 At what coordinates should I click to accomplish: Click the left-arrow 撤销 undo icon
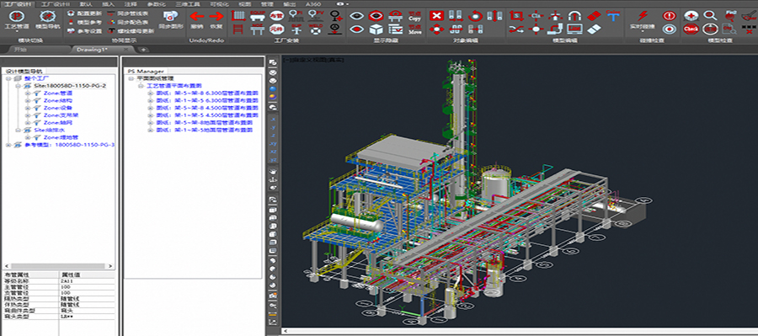coord(197,16)
